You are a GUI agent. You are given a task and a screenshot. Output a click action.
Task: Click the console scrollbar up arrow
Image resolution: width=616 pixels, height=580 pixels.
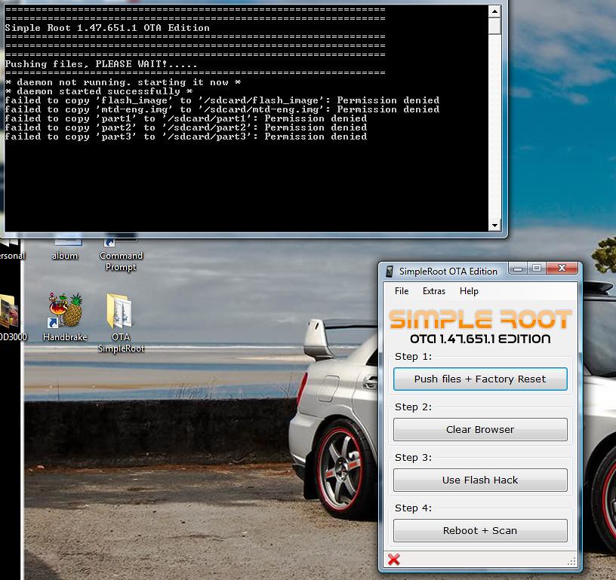[x=494, y=11]
